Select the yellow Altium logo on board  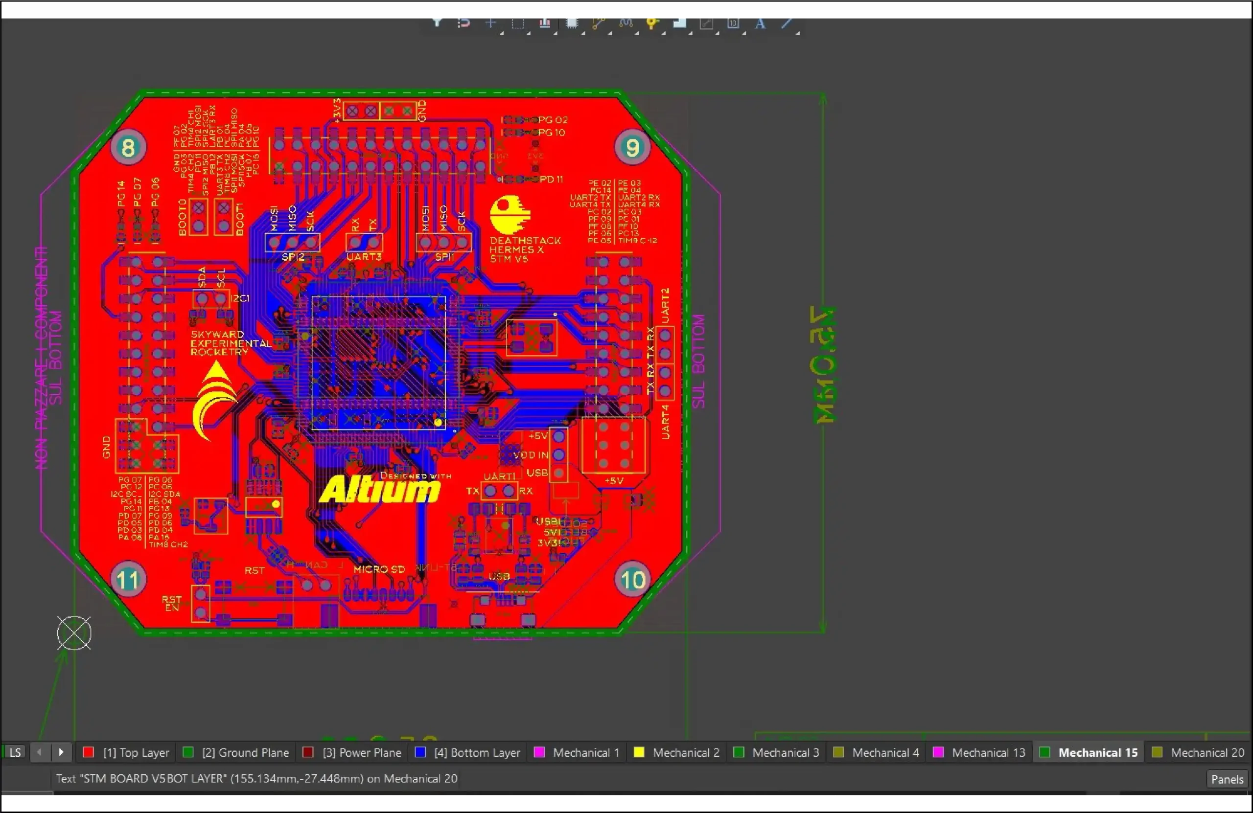379,490
